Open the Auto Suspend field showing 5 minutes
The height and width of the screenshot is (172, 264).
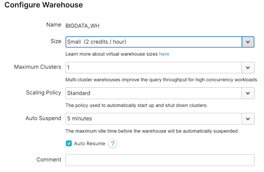(x=153, y=119)
